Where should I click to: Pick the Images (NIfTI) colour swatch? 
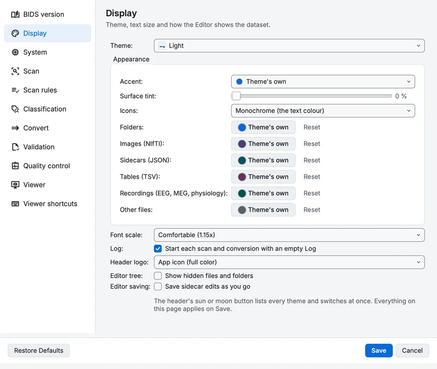[x=263, y=144]
